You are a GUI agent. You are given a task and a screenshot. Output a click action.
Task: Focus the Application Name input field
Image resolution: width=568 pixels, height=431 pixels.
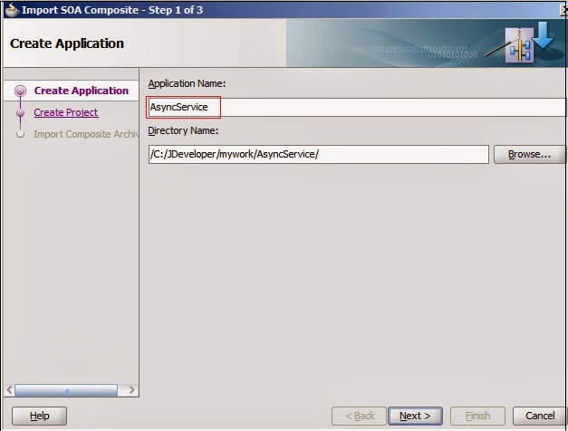[x=356, y=107]
